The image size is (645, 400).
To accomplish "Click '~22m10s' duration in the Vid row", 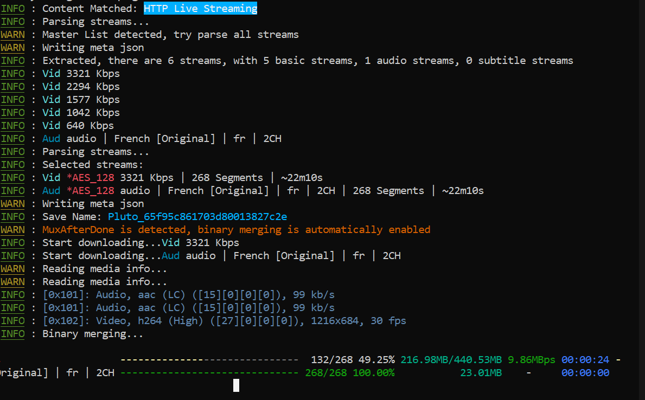I will (302, 178).
